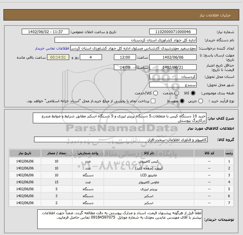Viewport: 243px width, 235px height.
Task: Select the مانیتور LCD item cell
Action: click(149, 175)
